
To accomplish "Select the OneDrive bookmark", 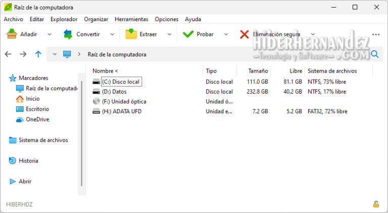I will [37, 119].
